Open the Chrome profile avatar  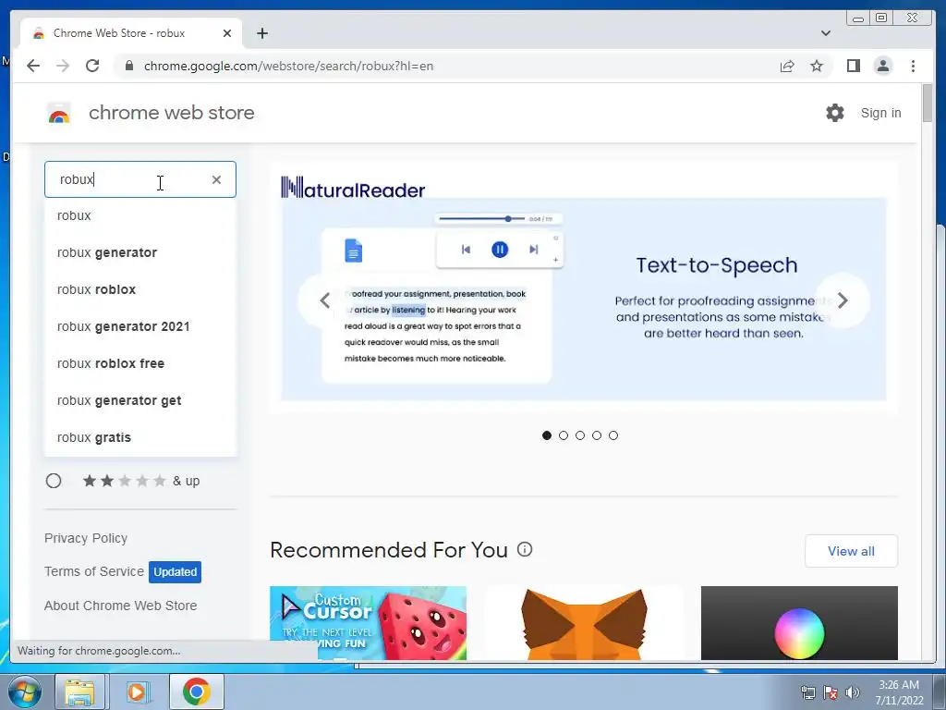[x=882, y=66]
